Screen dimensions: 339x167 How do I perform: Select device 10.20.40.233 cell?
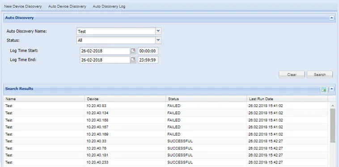125,162
